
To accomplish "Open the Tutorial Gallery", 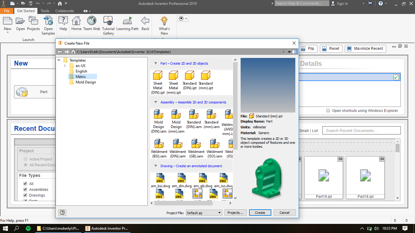I will pos(108,26).
